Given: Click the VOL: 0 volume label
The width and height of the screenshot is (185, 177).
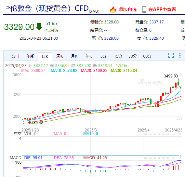Looking at the screenshot, I should coord(30,134).
